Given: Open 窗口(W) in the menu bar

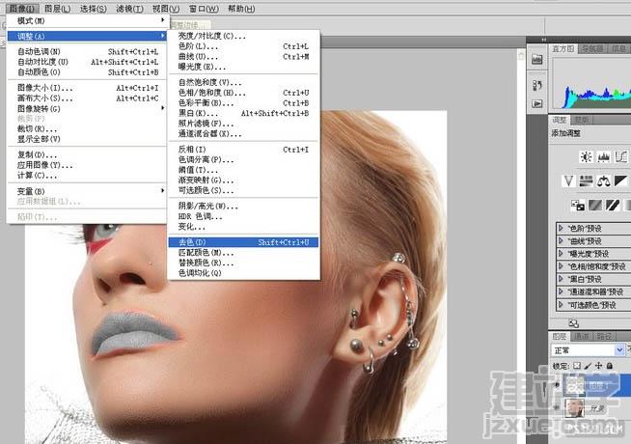Looking at the screenshot, I should coord(204,9).
